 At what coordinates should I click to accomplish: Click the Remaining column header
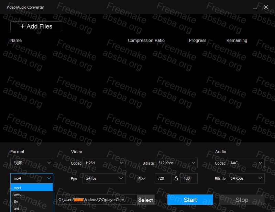point(236,41)
